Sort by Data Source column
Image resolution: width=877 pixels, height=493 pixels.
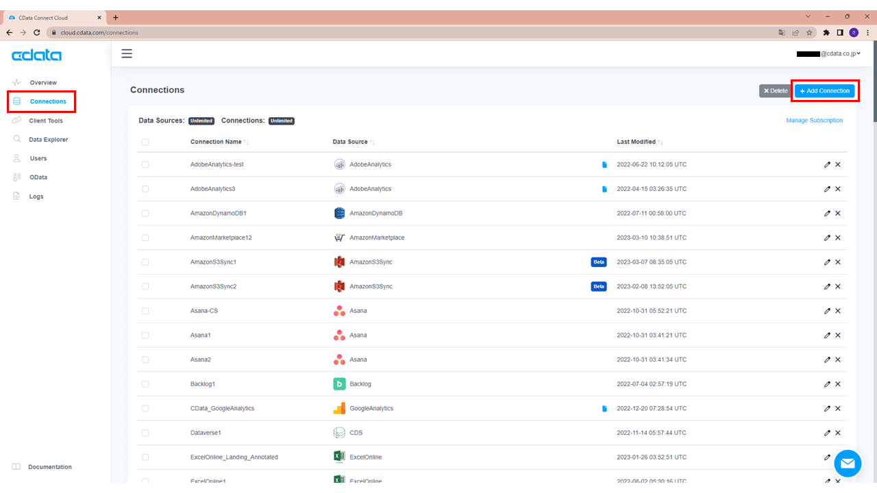pos(354,142)
